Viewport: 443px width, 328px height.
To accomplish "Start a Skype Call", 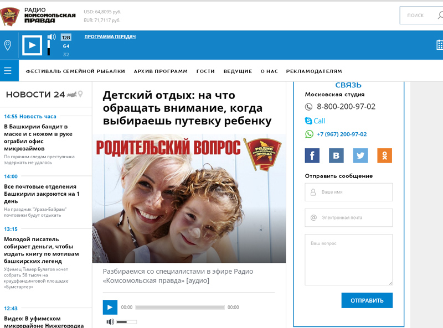I will click(315, 121).
